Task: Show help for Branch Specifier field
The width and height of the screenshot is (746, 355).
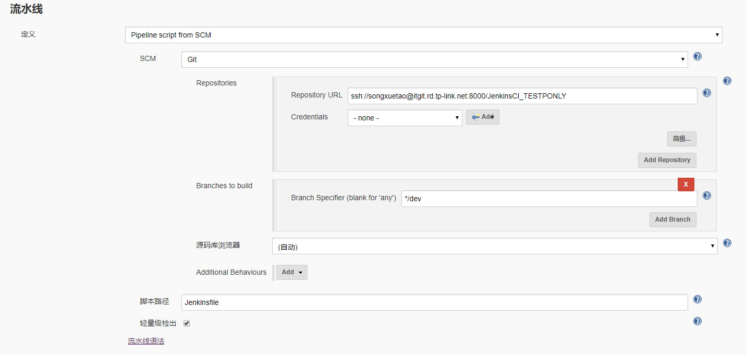Action: (707, 195)
